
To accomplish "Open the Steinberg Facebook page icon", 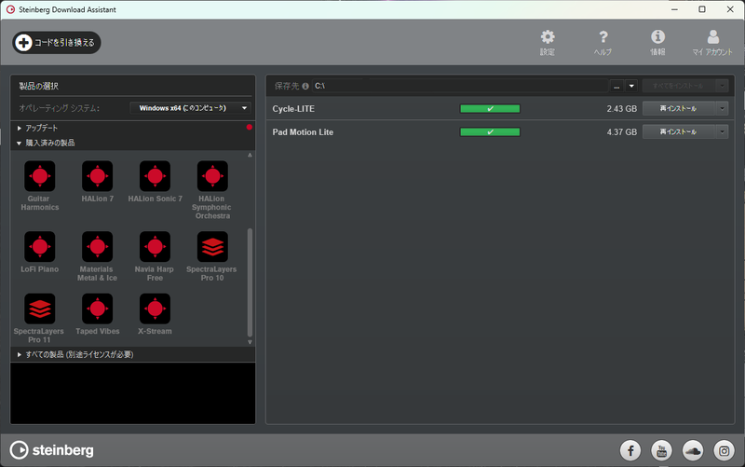I will pyautogui.click(x=630, y=450).
